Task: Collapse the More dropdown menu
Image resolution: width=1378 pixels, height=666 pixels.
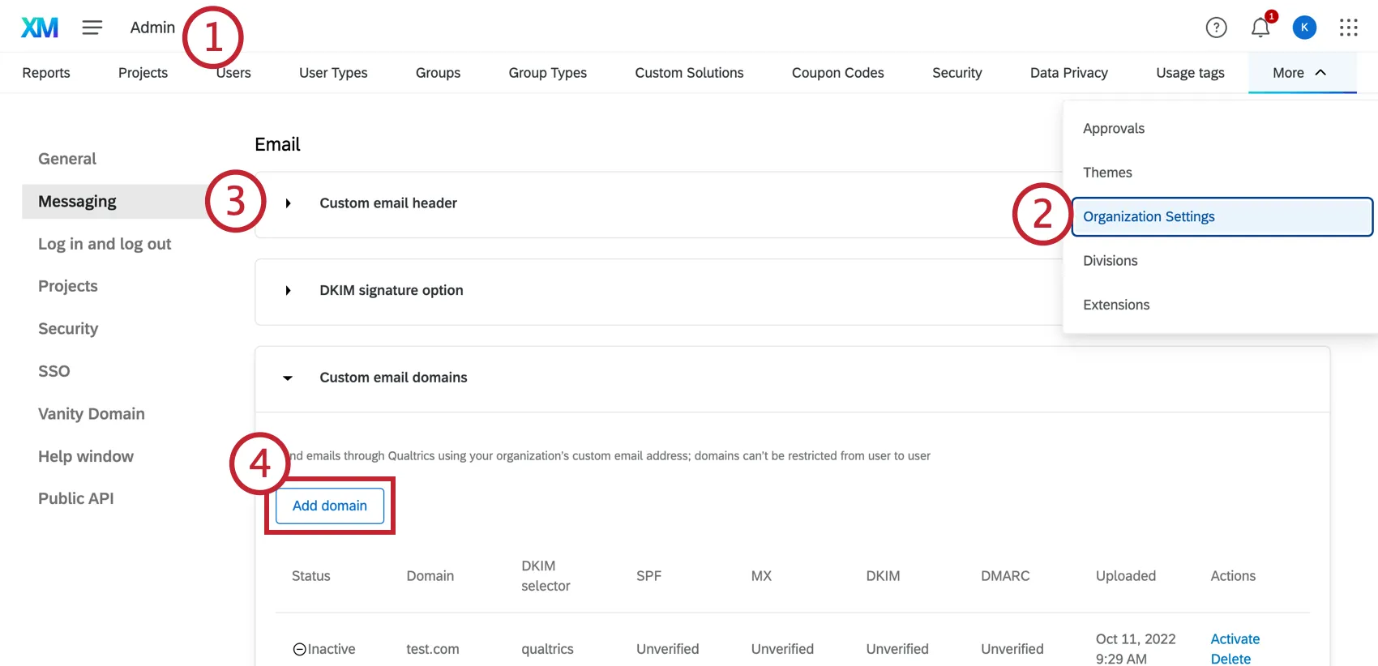Action: [1300, 73]
